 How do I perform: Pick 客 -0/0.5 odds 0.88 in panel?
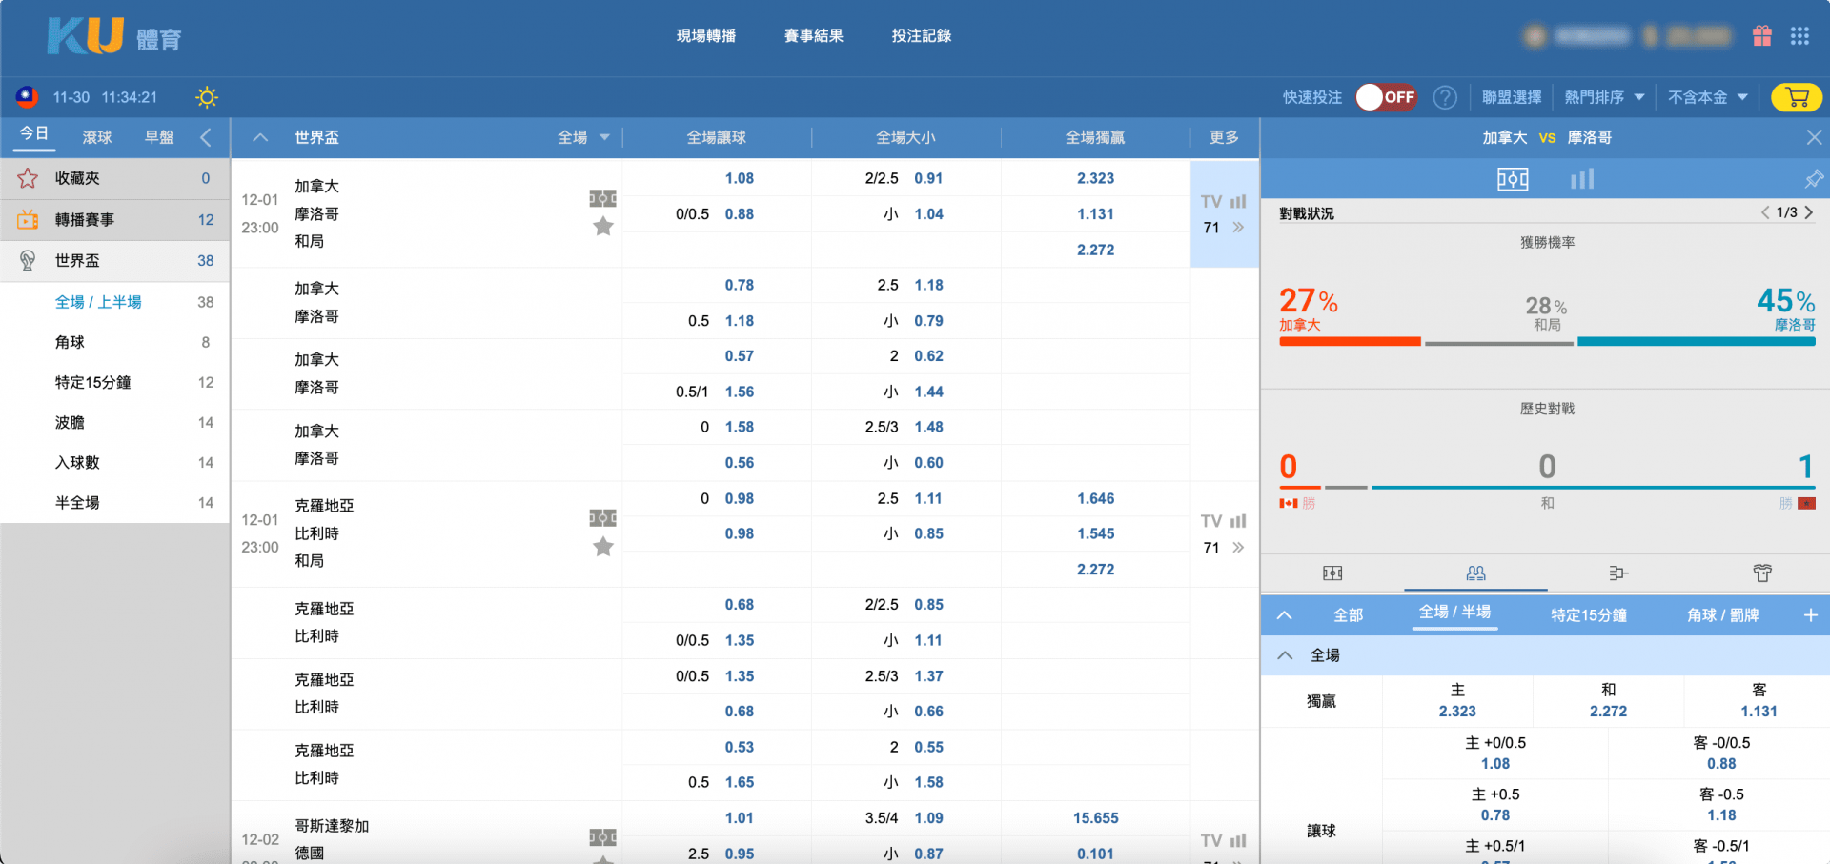pos(1721,753)
